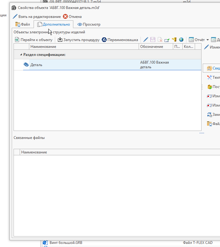Open the Отчёт dropdown arrow

pos(208,40)
